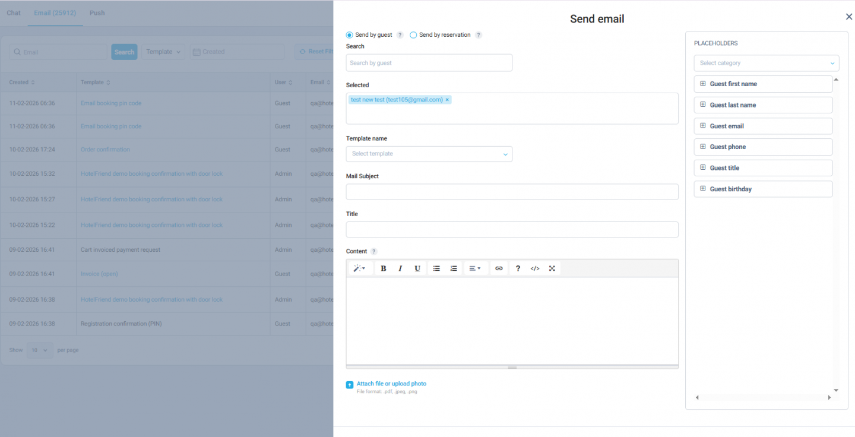Select the Send by reservation radio button

tap(413, 34)
